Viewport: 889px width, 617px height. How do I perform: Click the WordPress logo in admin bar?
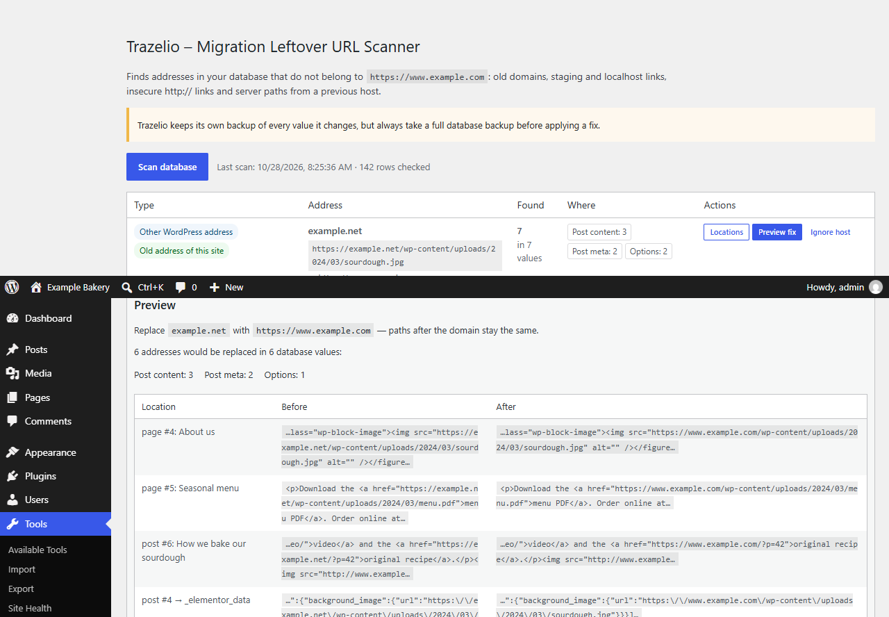click(12, 287)
